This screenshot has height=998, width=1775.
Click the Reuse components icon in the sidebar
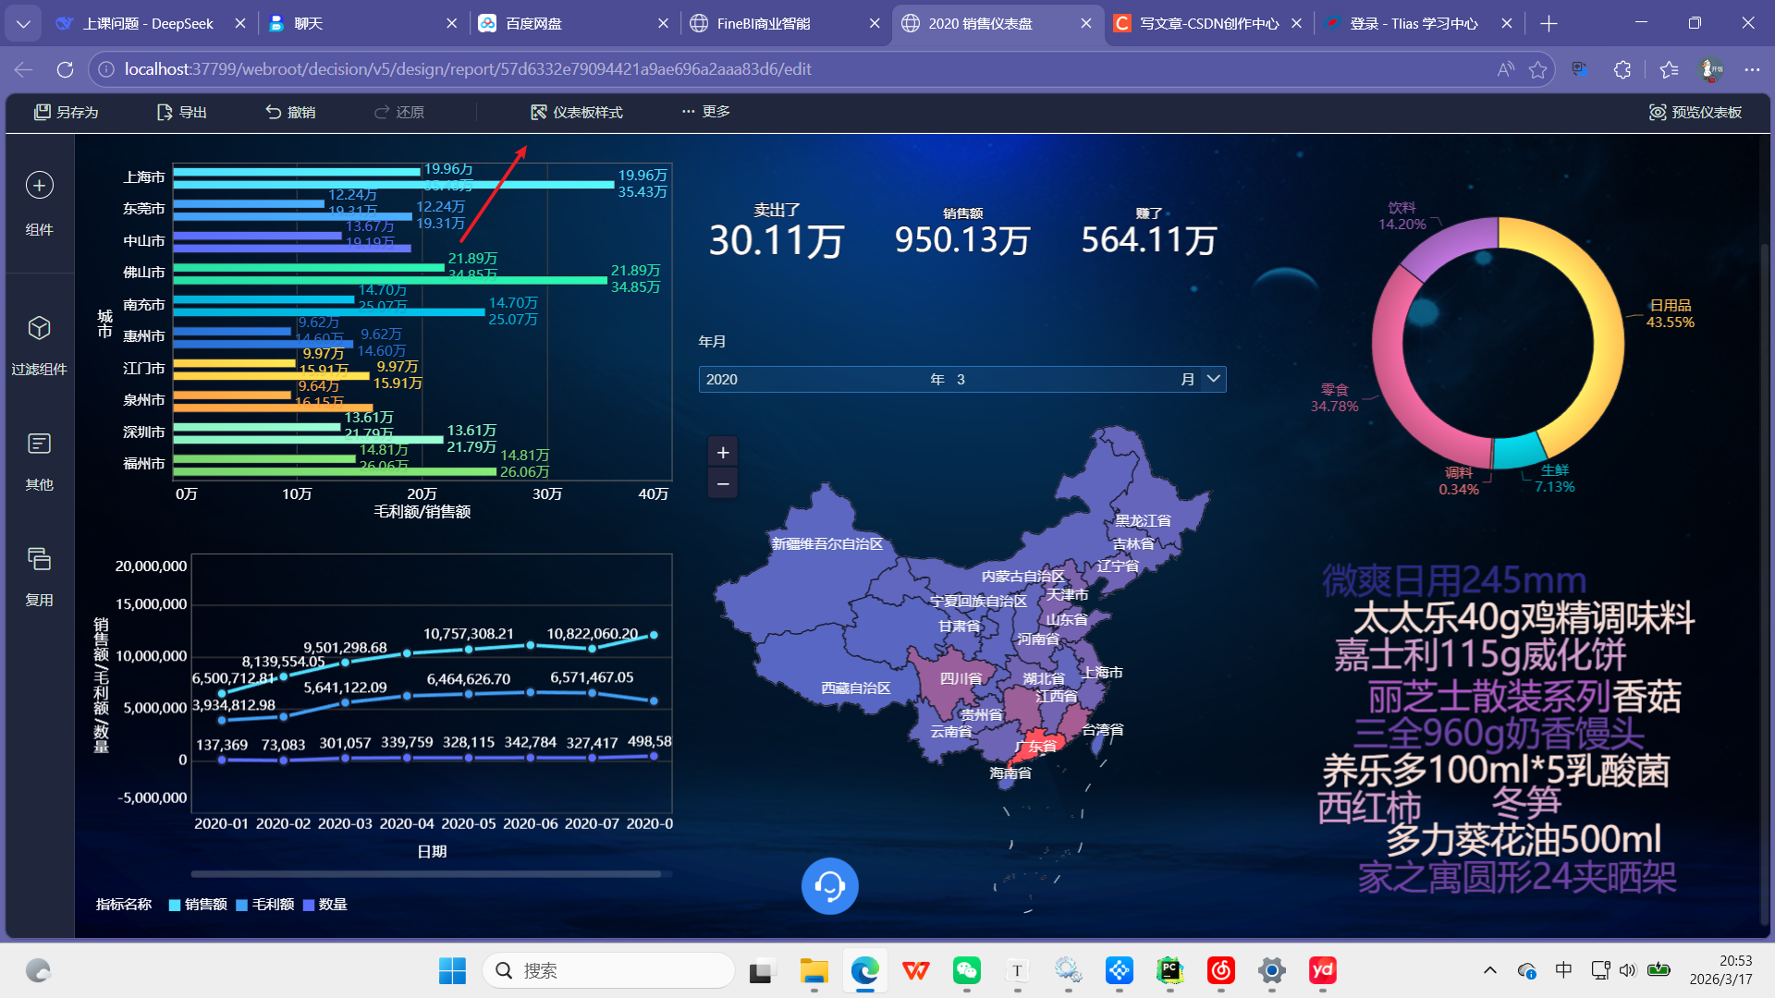[39, 559]
